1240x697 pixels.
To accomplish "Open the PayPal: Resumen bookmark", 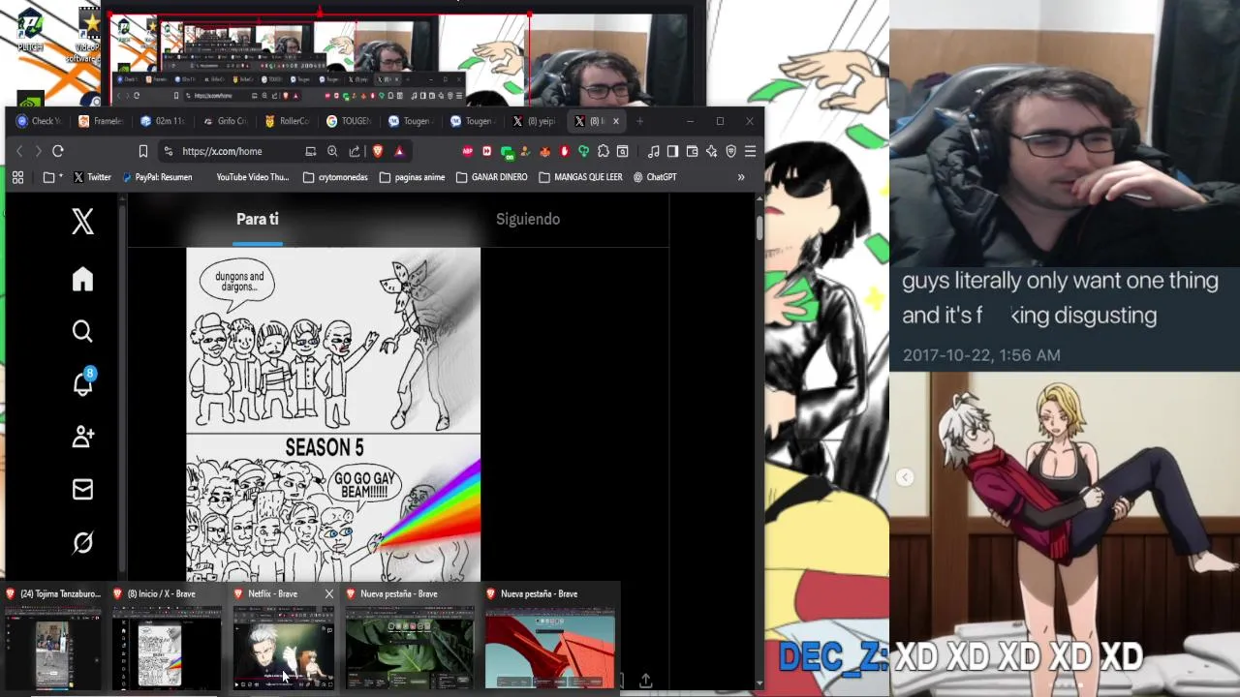I will 156,177.
